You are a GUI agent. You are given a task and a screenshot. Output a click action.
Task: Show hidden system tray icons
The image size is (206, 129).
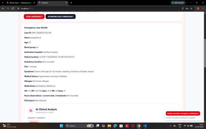coord(170,126)
